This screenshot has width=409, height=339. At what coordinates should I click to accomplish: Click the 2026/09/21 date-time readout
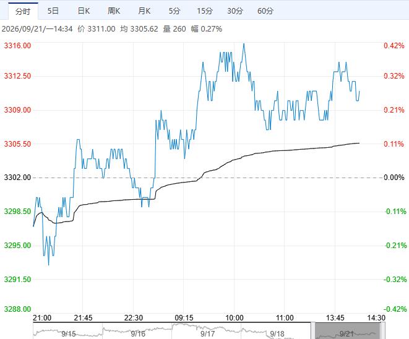(x=37, y=28)
